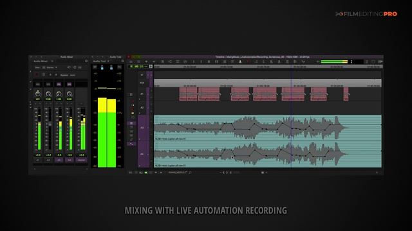The height and width of the screenshot is (231, 412).
Task: Expand the A1 track disclosure arrow
Action: [x=140, y=99]
